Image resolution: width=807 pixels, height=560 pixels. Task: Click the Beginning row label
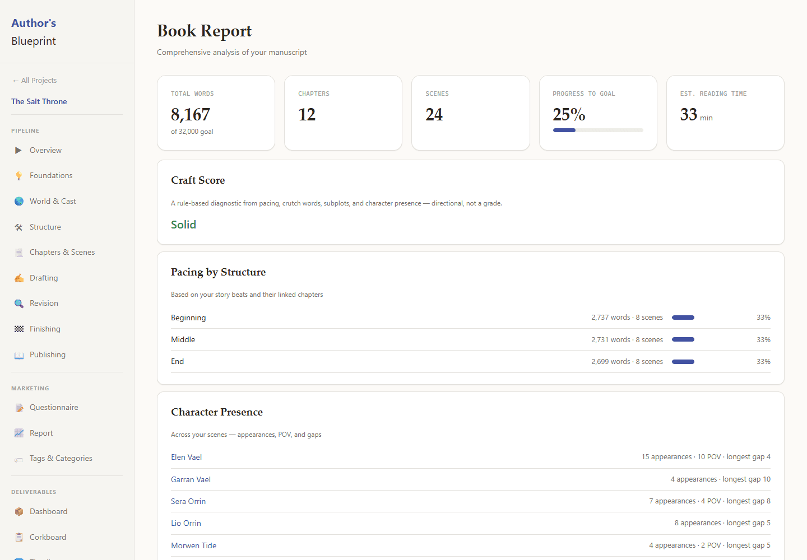[x=188, y=318]
